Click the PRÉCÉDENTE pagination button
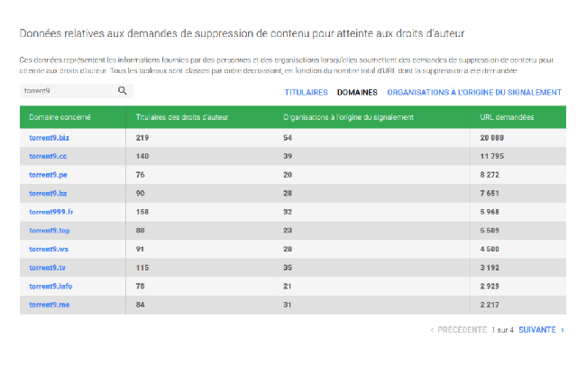 pos(462,330)
